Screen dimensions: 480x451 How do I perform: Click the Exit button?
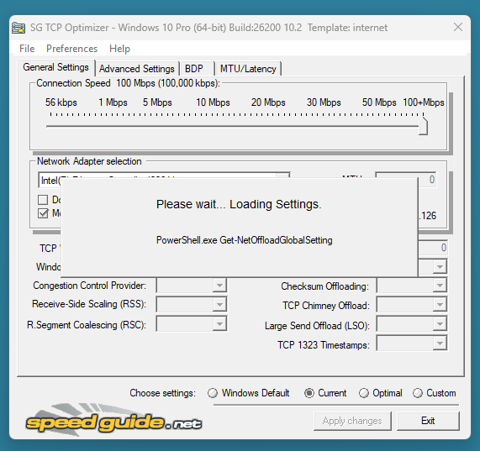pos(428,421)
